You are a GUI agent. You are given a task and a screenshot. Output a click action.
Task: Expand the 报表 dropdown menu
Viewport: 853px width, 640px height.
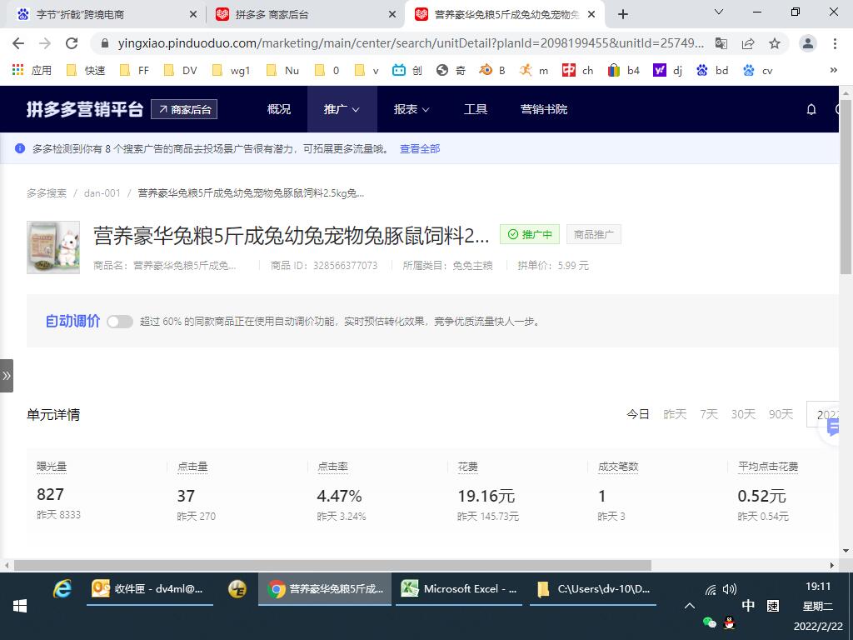pos(412,109)
